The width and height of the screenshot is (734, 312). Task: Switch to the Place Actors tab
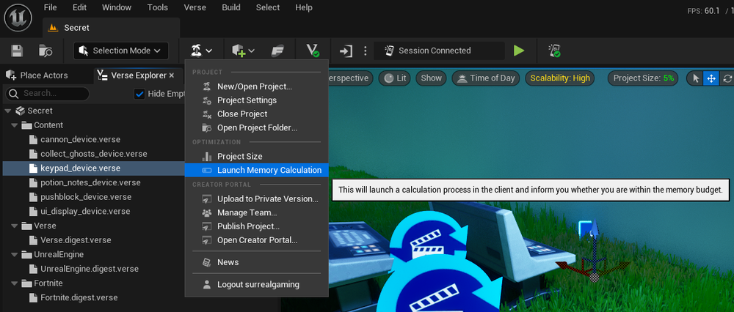(37, 75)
